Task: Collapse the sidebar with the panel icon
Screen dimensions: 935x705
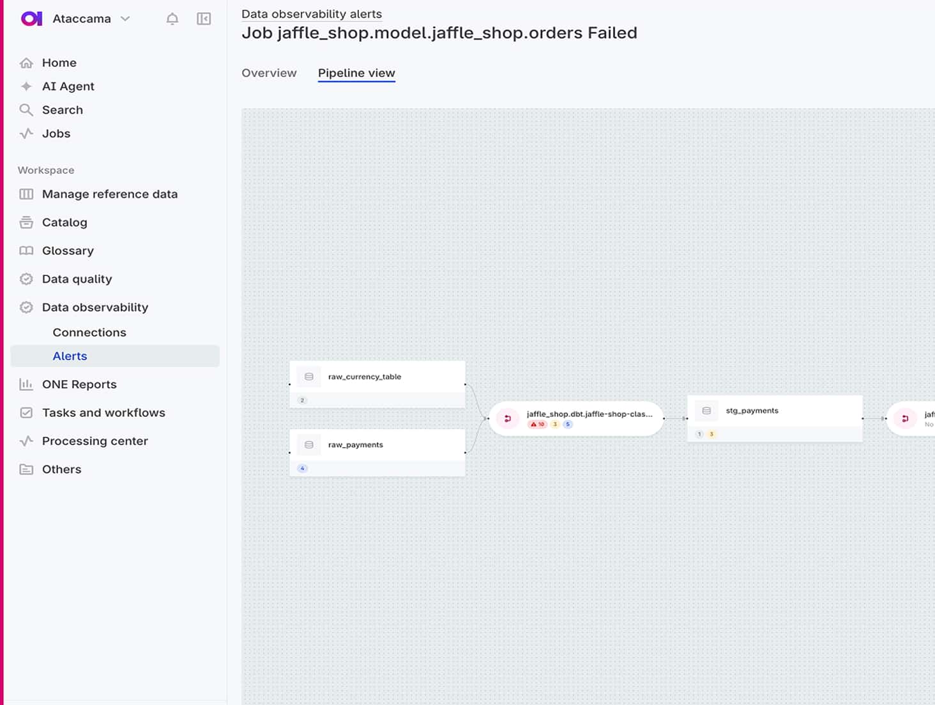Action: (203, 19)
